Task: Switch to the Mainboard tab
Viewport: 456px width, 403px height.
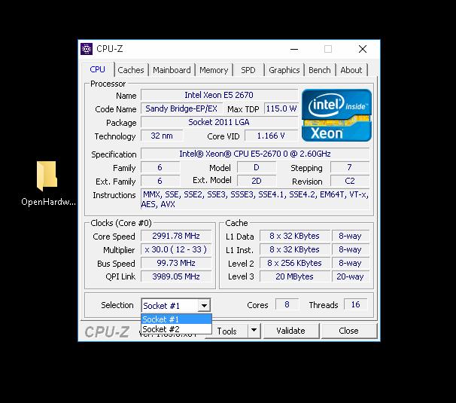Action: 172,70
